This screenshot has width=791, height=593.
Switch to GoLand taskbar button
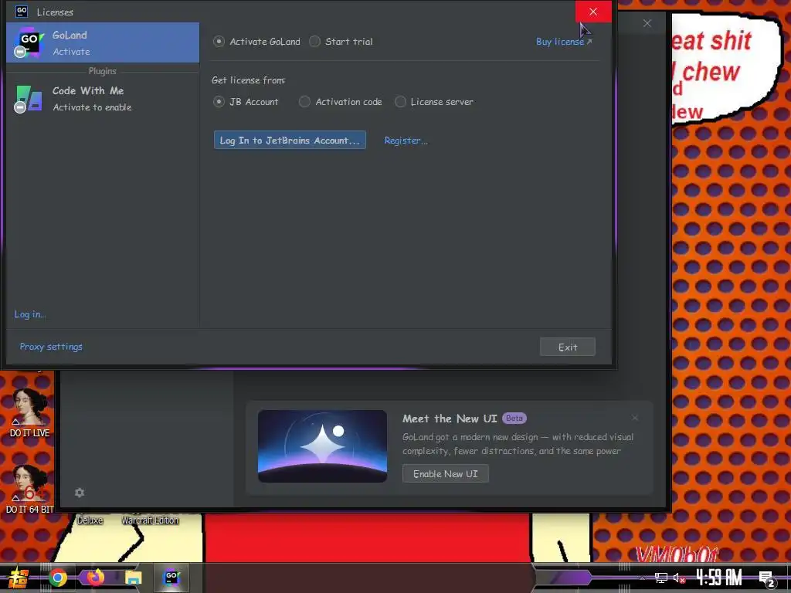pos(171,578)
